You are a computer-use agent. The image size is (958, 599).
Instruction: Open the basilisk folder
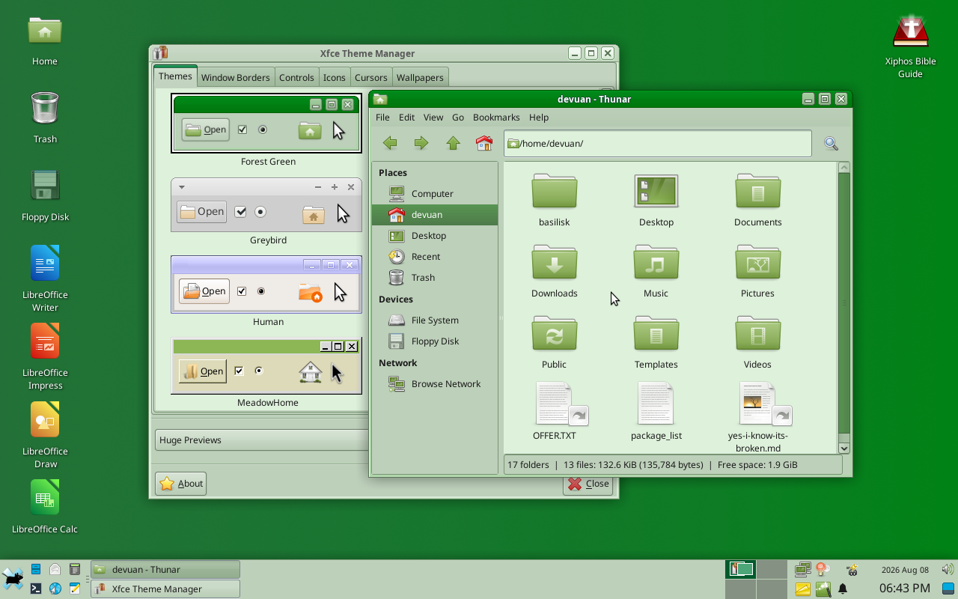555,200
